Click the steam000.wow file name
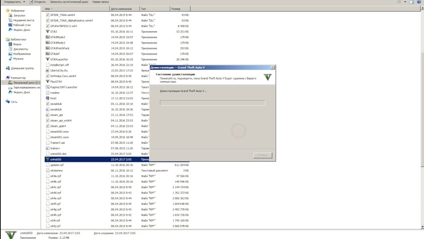 click(60, 131)
